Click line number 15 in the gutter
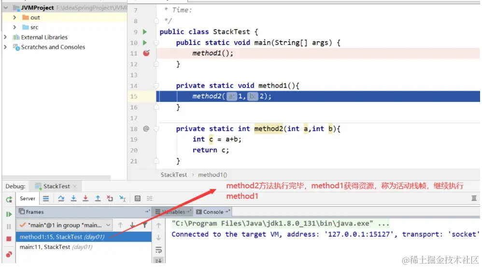 click(x=134, y=97)
